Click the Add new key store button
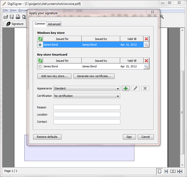Screen dimensions: 187x177 coord(54,76)
